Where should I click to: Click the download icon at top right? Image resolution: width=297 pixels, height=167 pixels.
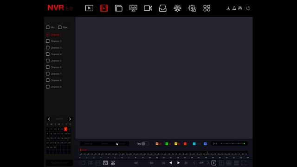click(x=228, y=8)
